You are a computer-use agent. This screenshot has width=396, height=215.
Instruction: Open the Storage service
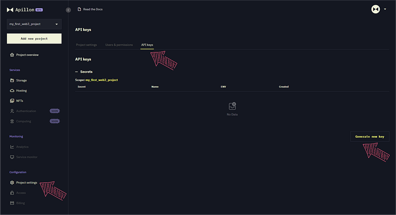(21, 81)
